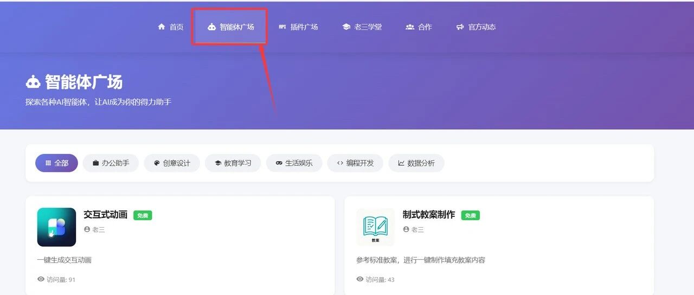
Task: Click the description 一键生成交互动画
Action: [x=64, y=260]
